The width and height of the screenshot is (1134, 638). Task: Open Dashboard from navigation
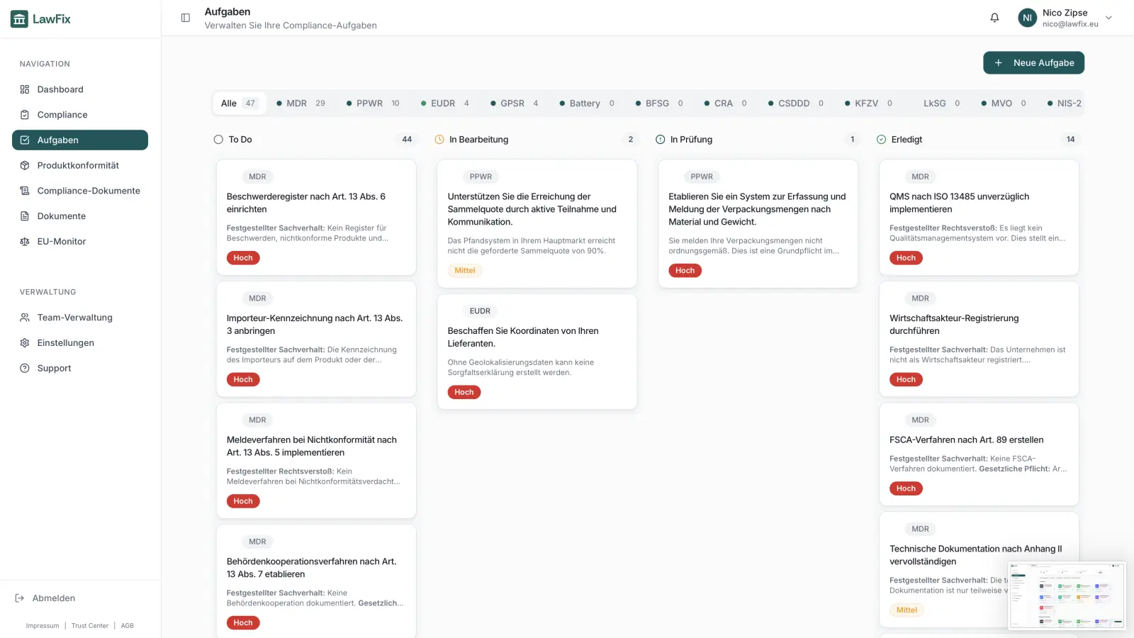point(80,89)
